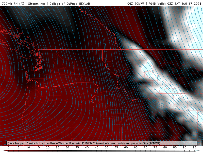The image size is (203, 152).
Task: Click the "90" colorbar tick label
Action: tap(185, 147)
